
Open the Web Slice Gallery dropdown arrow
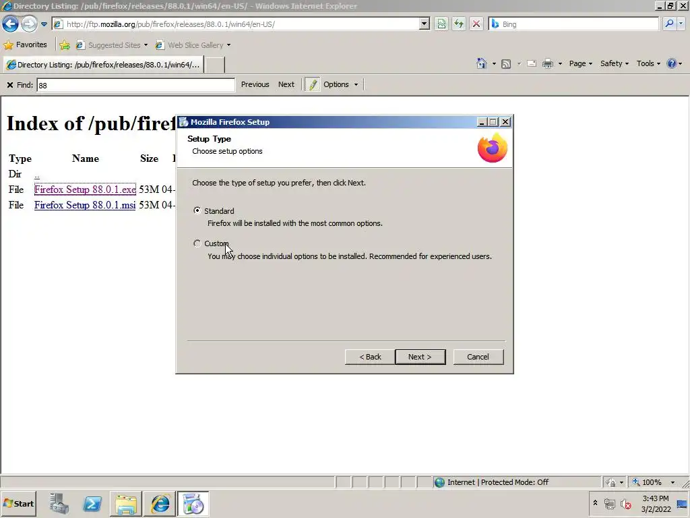(x=228, y=45)
